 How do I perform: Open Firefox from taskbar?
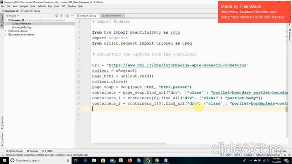click(130, 160)
